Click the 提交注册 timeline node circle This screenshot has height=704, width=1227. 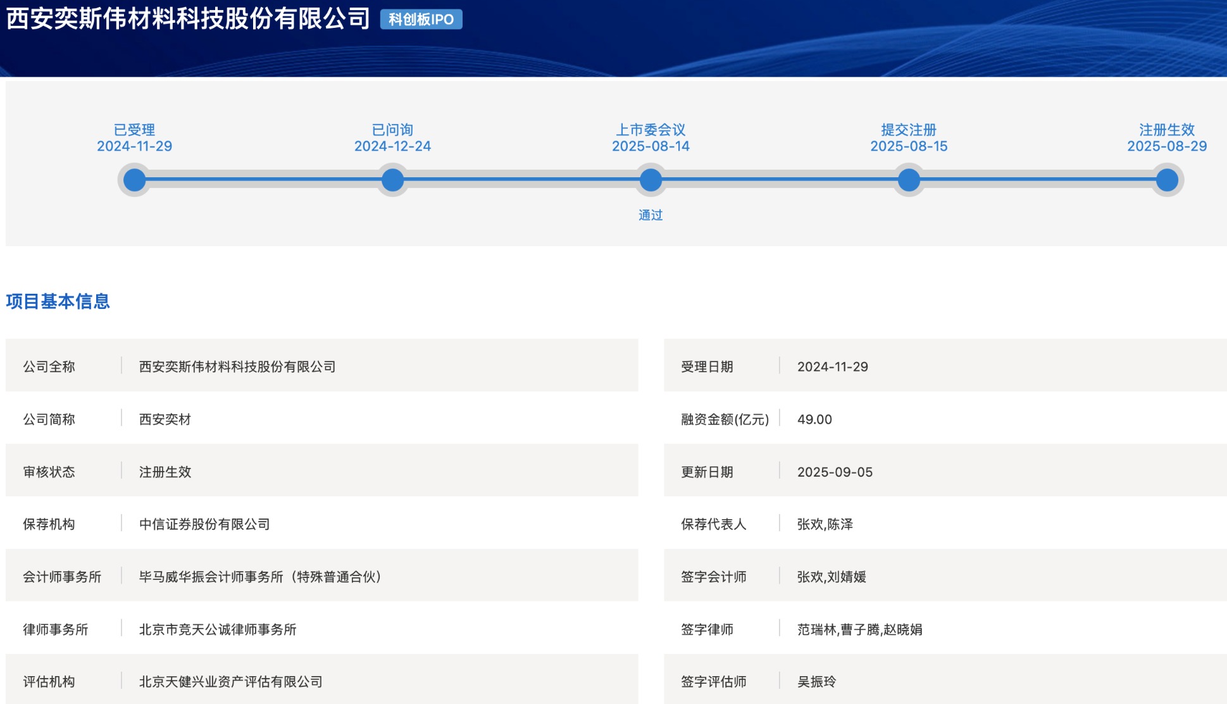[x=909, y=180]
